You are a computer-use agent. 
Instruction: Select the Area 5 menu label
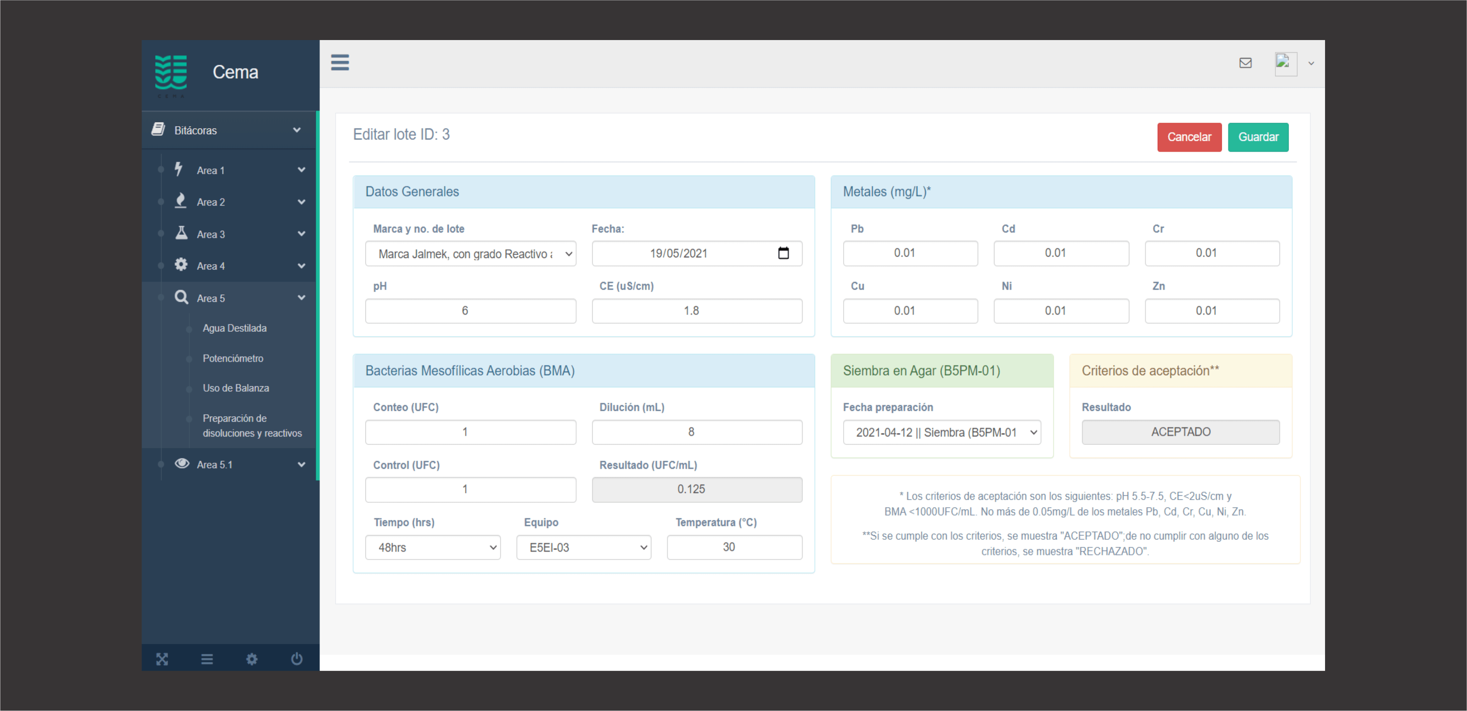(211, 298)
